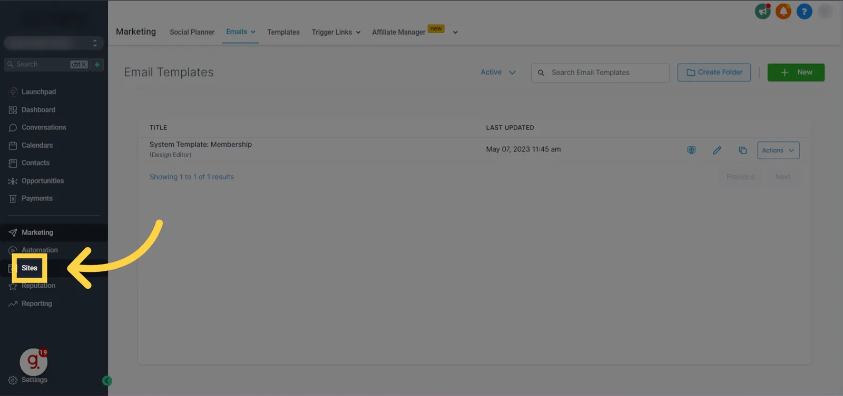Viewport: 843px width, 396px height.
Task: Click the Search Email Templates field
Action: click(601, 73)
